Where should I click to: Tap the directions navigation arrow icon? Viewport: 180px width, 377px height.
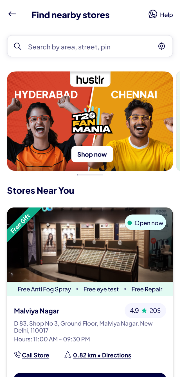pos(68,355)
